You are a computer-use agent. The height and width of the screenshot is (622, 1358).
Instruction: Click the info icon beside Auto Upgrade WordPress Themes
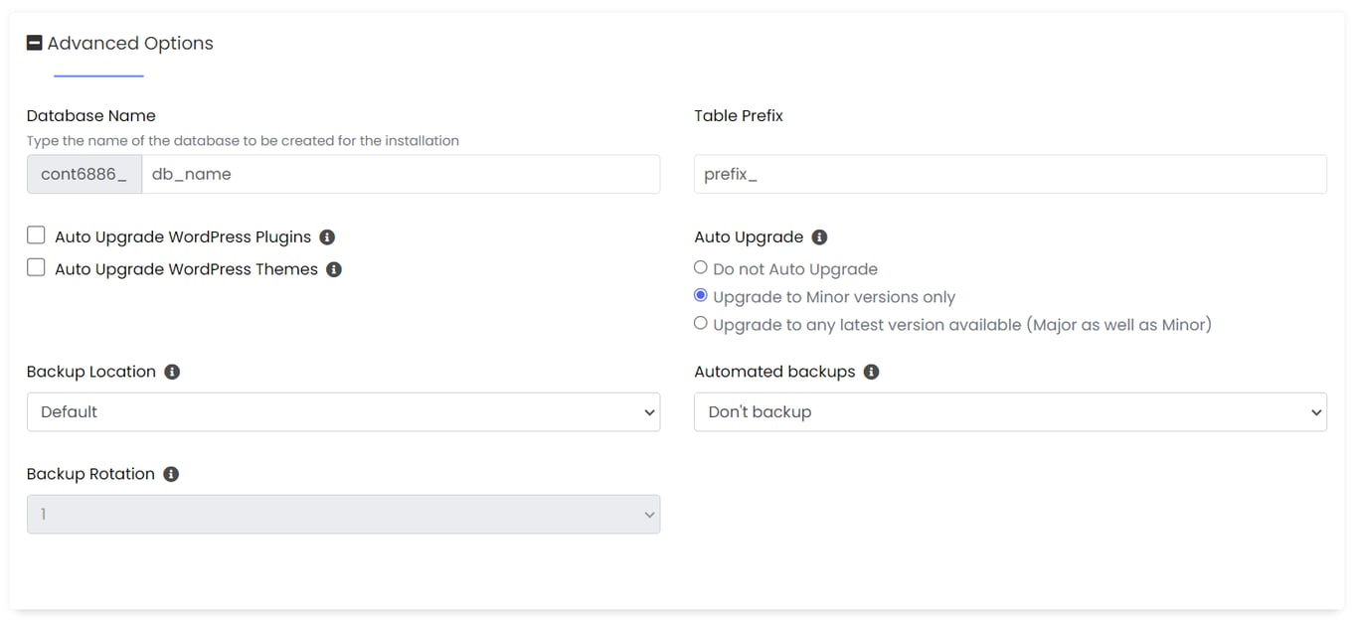point(334,268)
